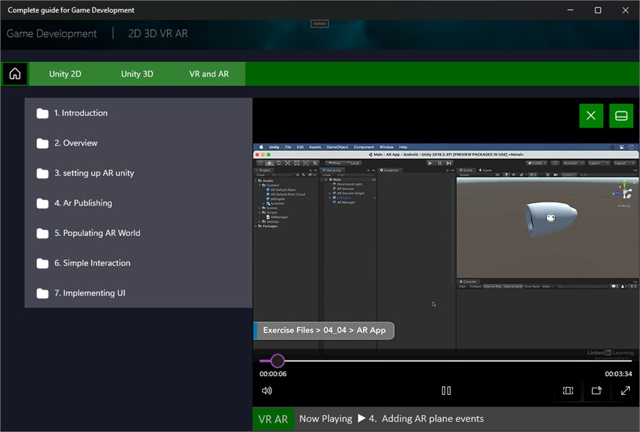Viewport: 640px width, 432px height.
Task: Click the top drag handle bar icon
Action: [x=319, y=24]
